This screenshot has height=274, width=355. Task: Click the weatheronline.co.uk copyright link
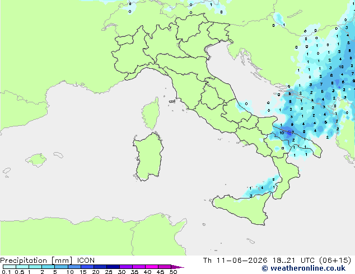[303, 268]
